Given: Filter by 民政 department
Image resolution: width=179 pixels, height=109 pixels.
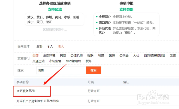Looking at the screenshot, I should click(x=63, y=55).
